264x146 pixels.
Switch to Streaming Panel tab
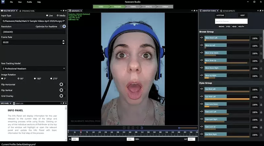[27, 11]
